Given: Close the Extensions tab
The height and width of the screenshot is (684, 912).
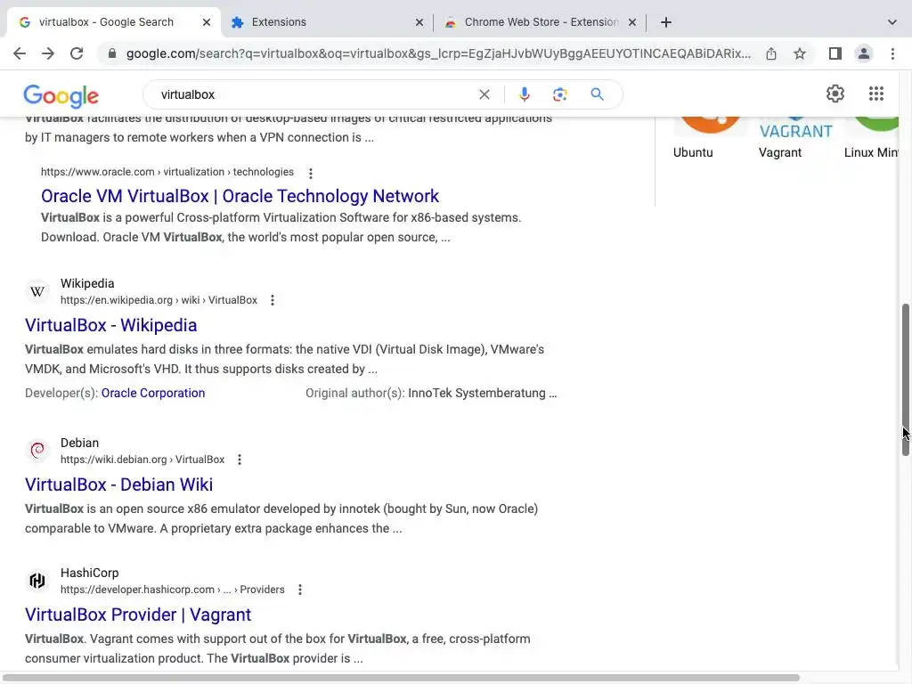Looking at the screenshot, I should click(x=419, y=22).
